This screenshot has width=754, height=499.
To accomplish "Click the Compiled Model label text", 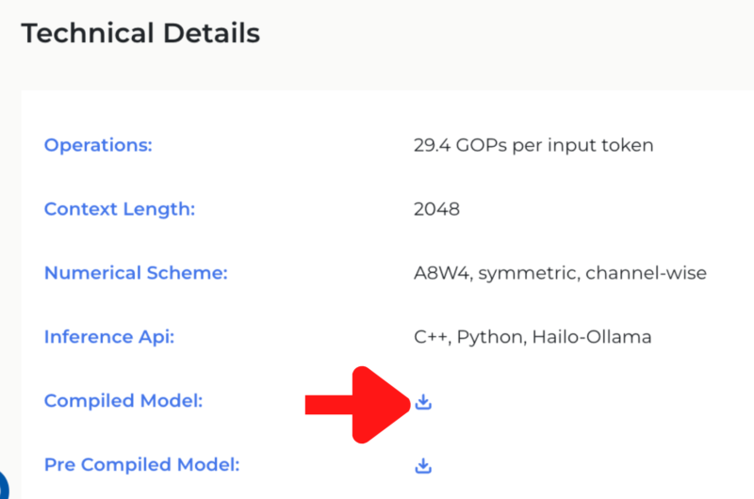I will pos(123,401).
